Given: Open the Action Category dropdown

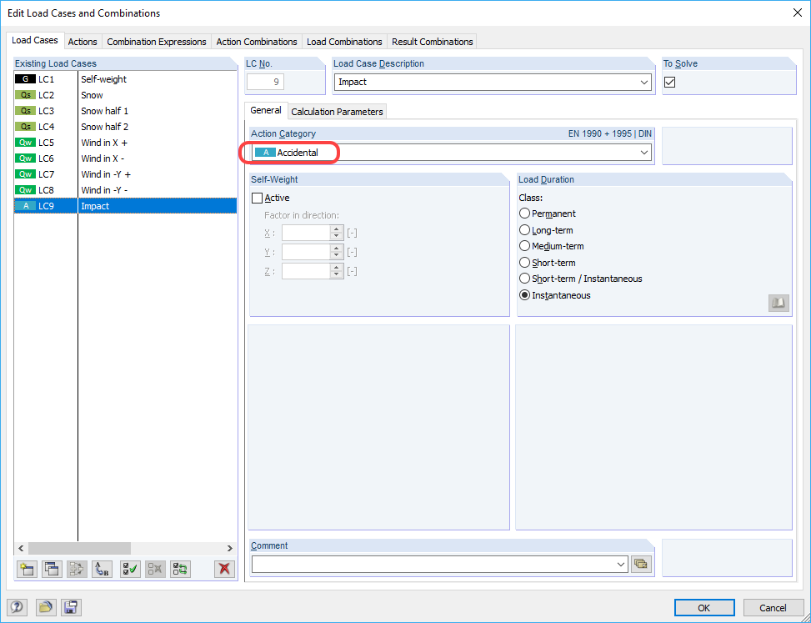Looking at the screenshot, I should [x=646, y=153].
